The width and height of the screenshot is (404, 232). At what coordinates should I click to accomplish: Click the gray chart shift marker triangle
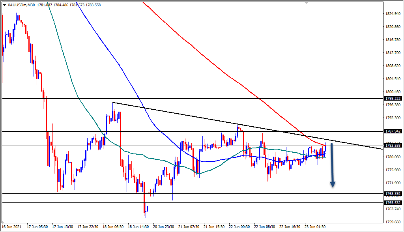[x=306, y=3]
